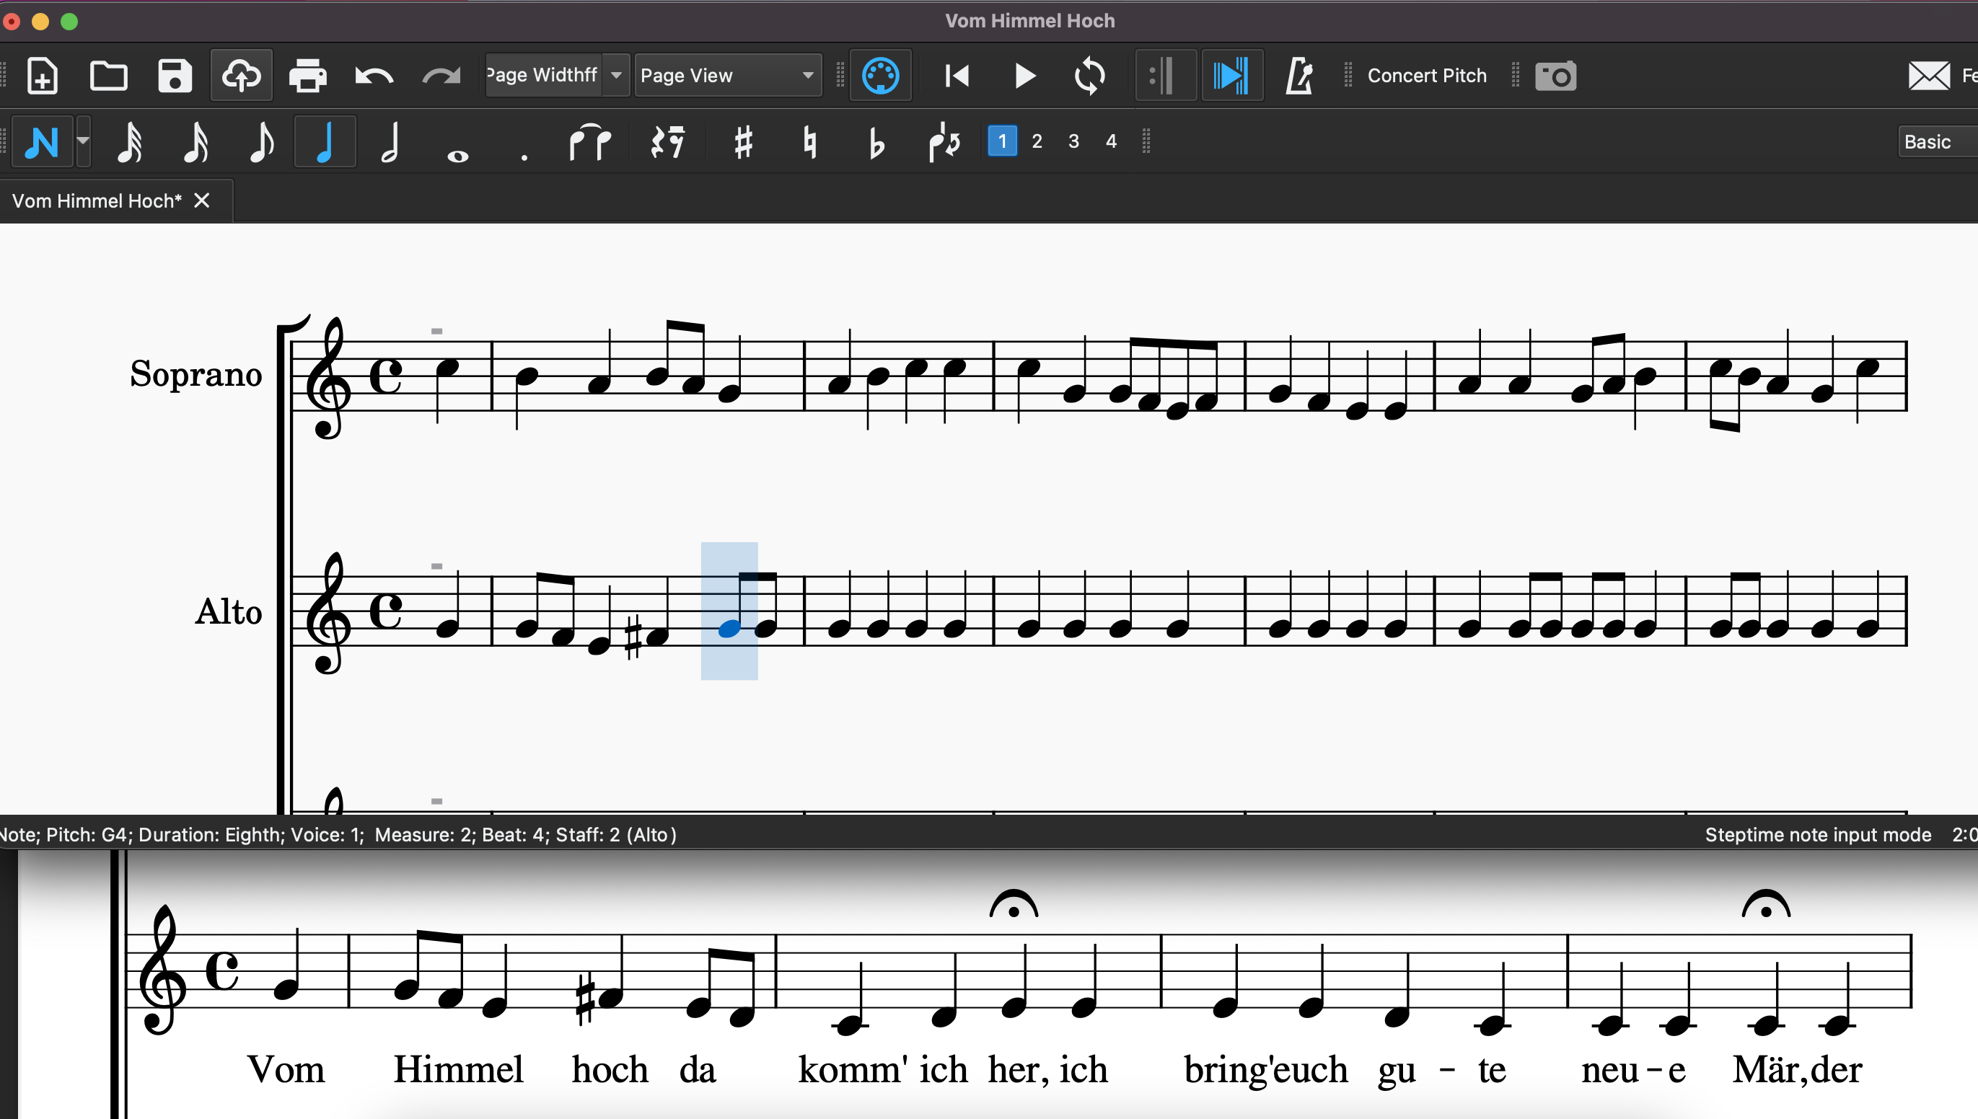This screenshot has width=1978, height=1119.
Task: Click the New Score icon
Action: click(43, 75)
